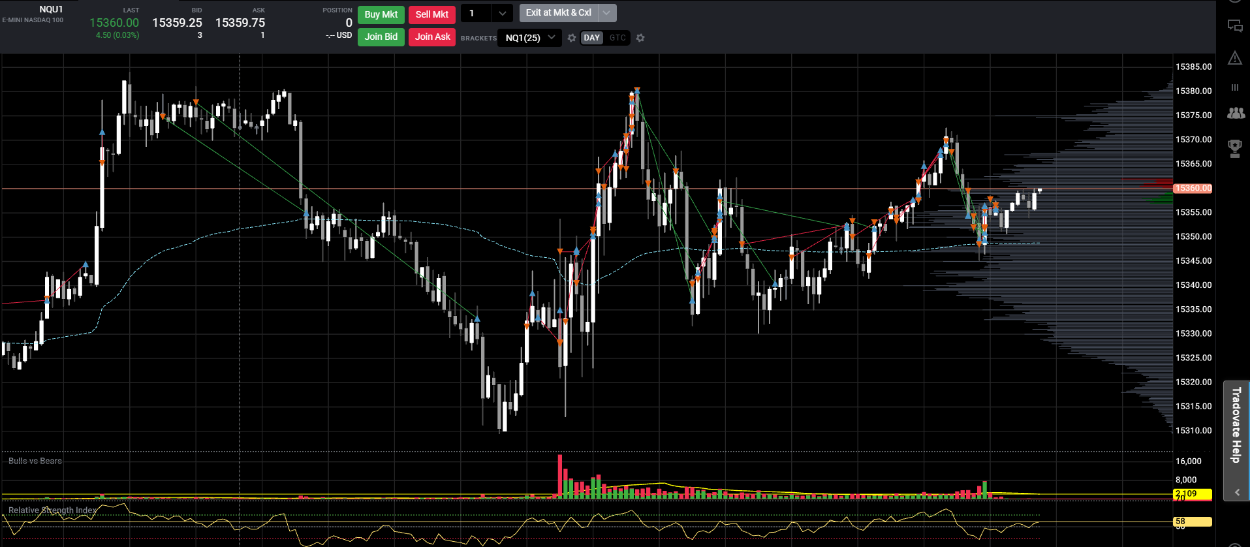The image size is (1250, 547).
Task: Open the chat messages icon in sidebar
Action: coord(1235,26)
